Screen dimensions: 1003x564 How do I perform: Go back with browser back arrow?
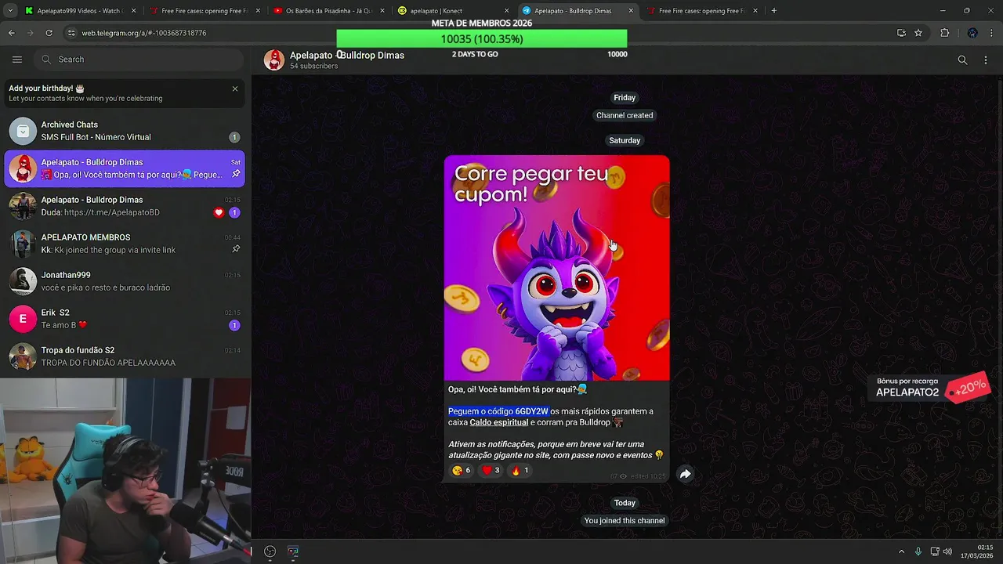tap(12, 33)
